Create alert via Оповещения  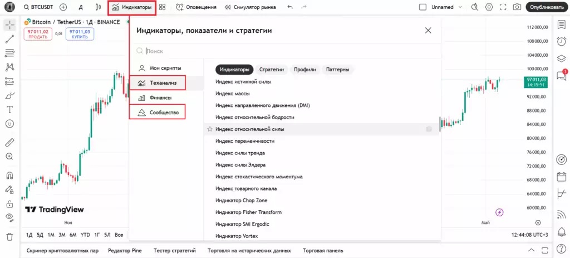pos(196,7)
